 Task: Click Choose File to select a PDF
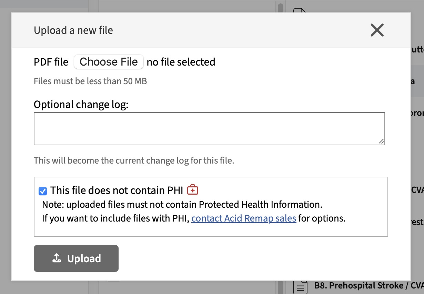coord(109,61)
